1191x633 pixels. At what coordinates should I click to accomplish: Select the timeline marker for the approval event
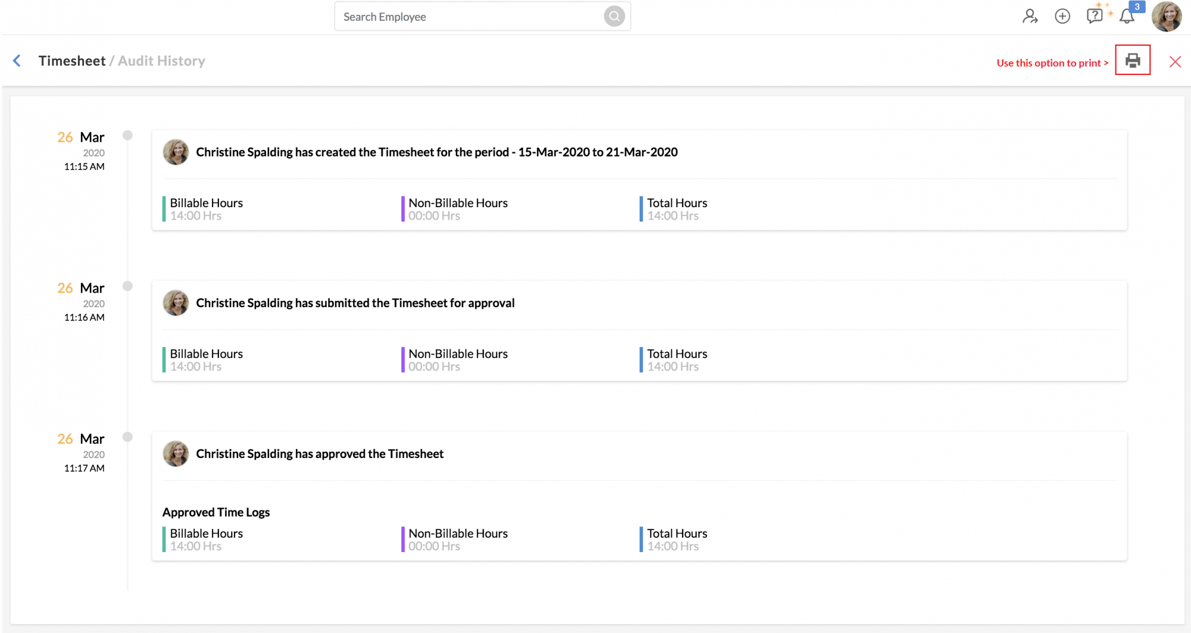click(127, 436)
